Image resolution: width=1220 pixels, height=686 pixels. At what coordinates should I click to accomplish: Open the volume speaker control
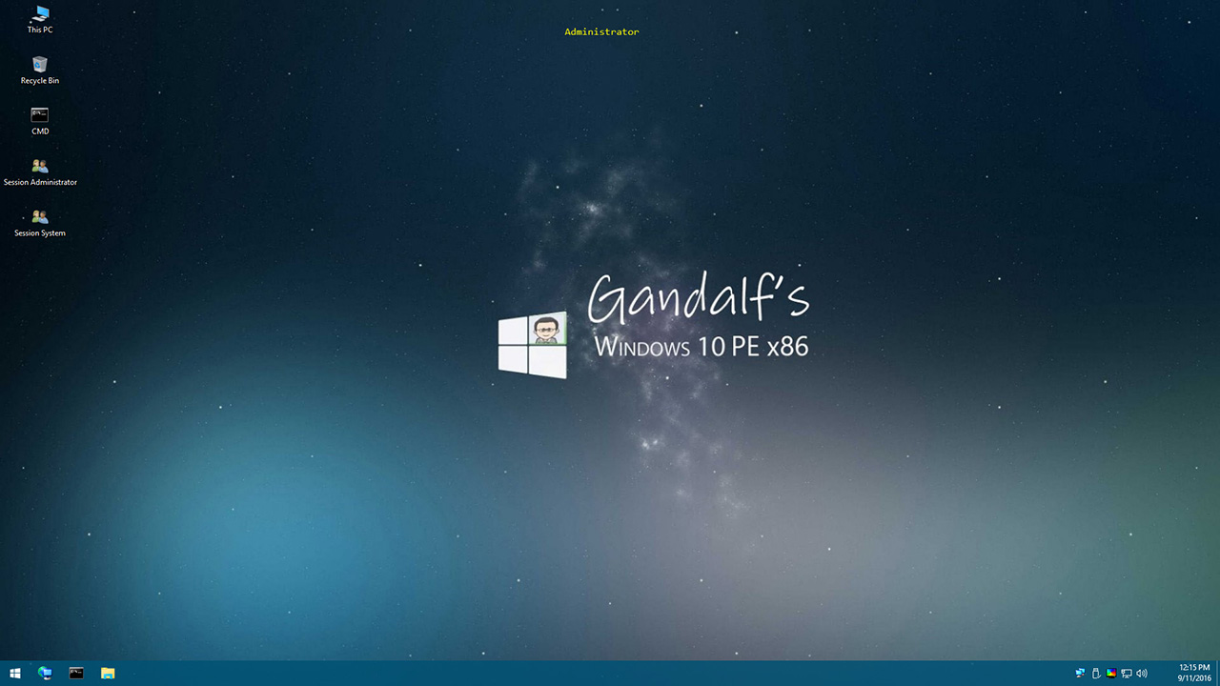1142,674
